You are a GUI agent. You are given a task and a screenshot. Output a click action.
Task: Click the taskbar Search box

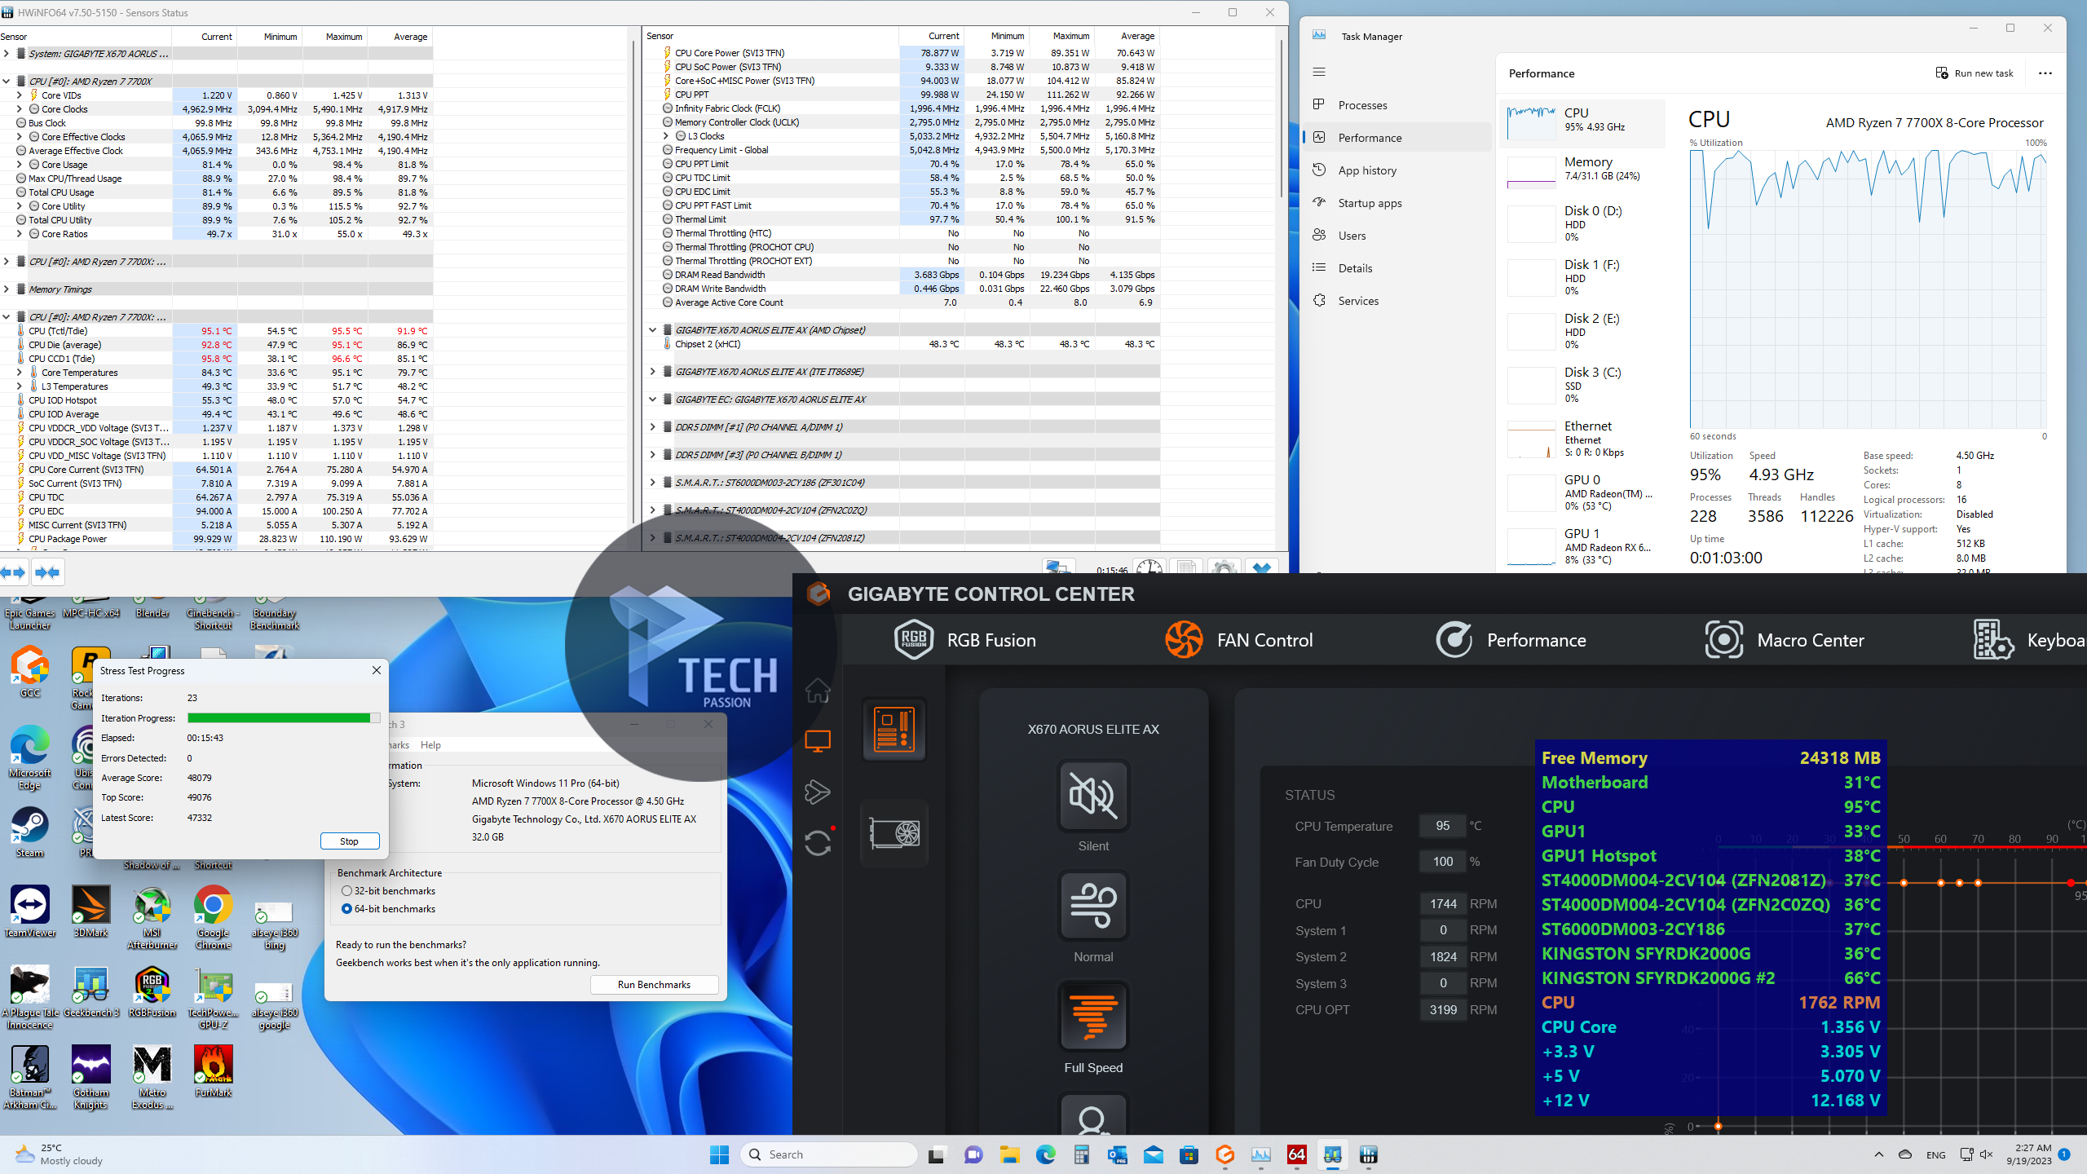(830, 1154)
